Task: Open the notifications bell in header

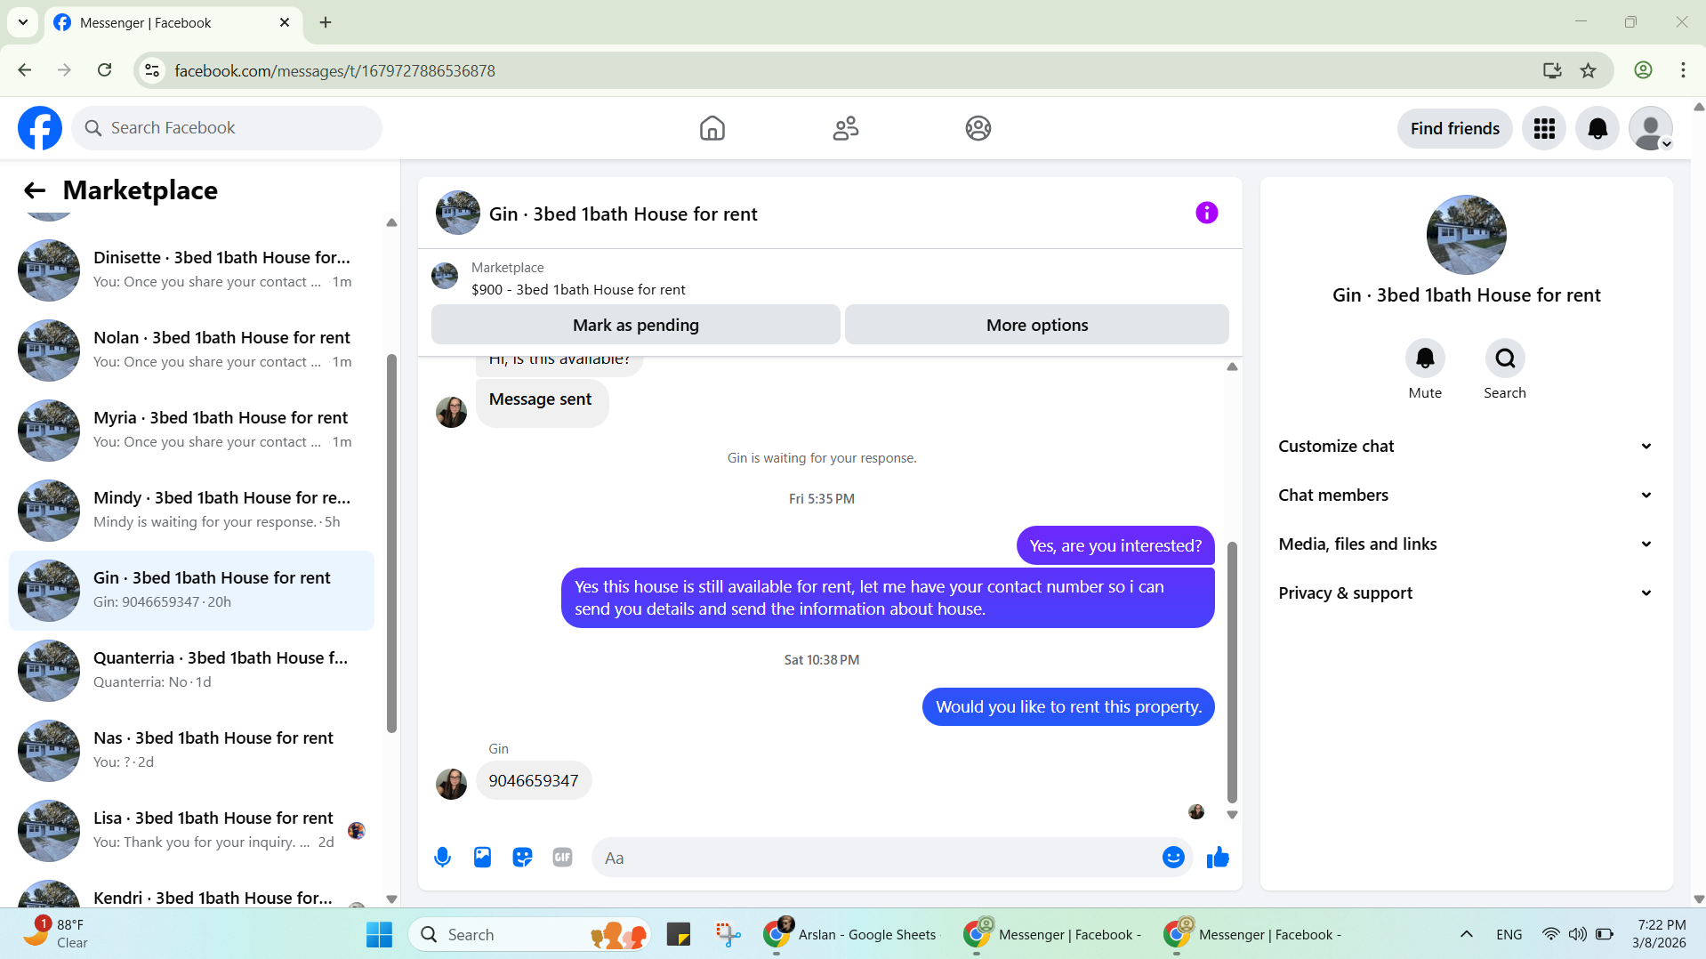Action: click(1597, 129)
